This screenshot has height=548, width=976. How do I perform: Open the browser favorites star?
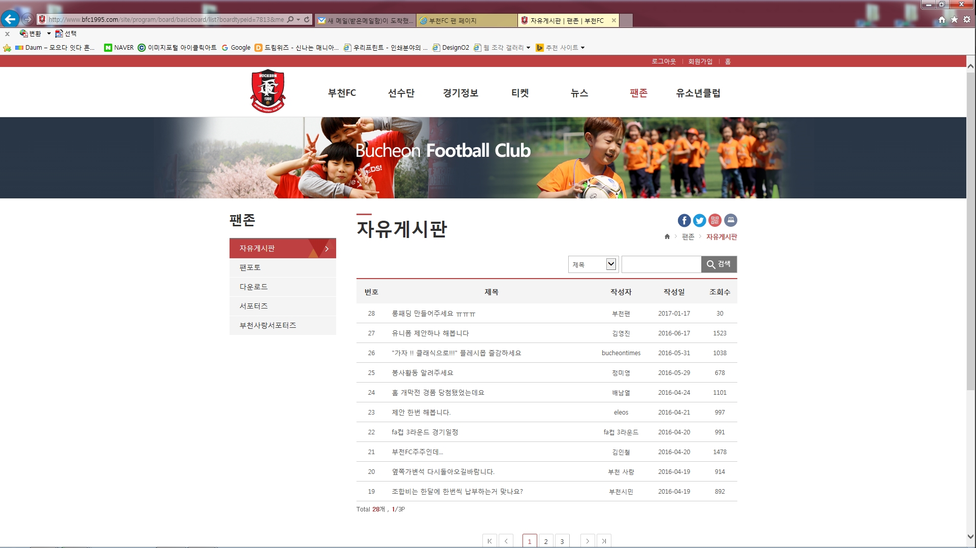click(954, 19)
